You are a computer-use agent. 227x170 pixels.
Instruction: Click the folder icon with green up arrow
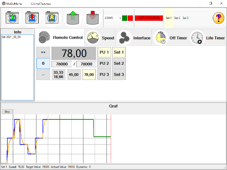click(x=12, y=17)
